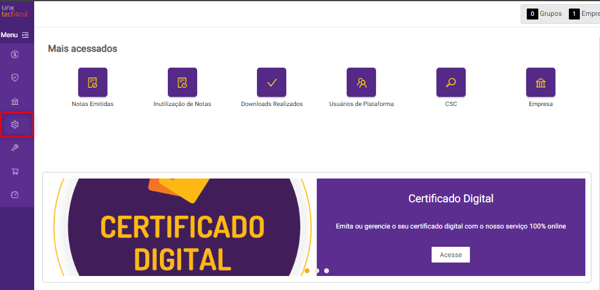The height and width of the screenshot is (290, 600).
Task: Open the dollar sign sidebar menu
Action: [15, 55]
